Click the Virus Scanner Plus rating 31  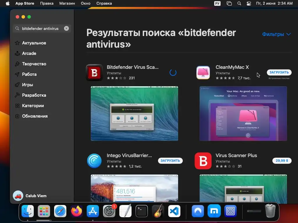click(240, 166)
